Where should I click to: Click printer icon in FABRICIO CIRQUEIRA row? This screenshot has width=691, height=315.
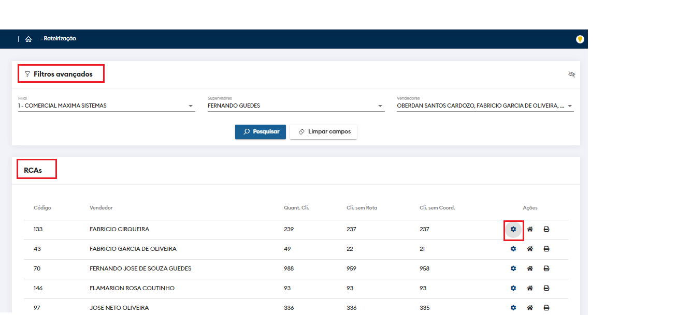(x=546, y=229)
